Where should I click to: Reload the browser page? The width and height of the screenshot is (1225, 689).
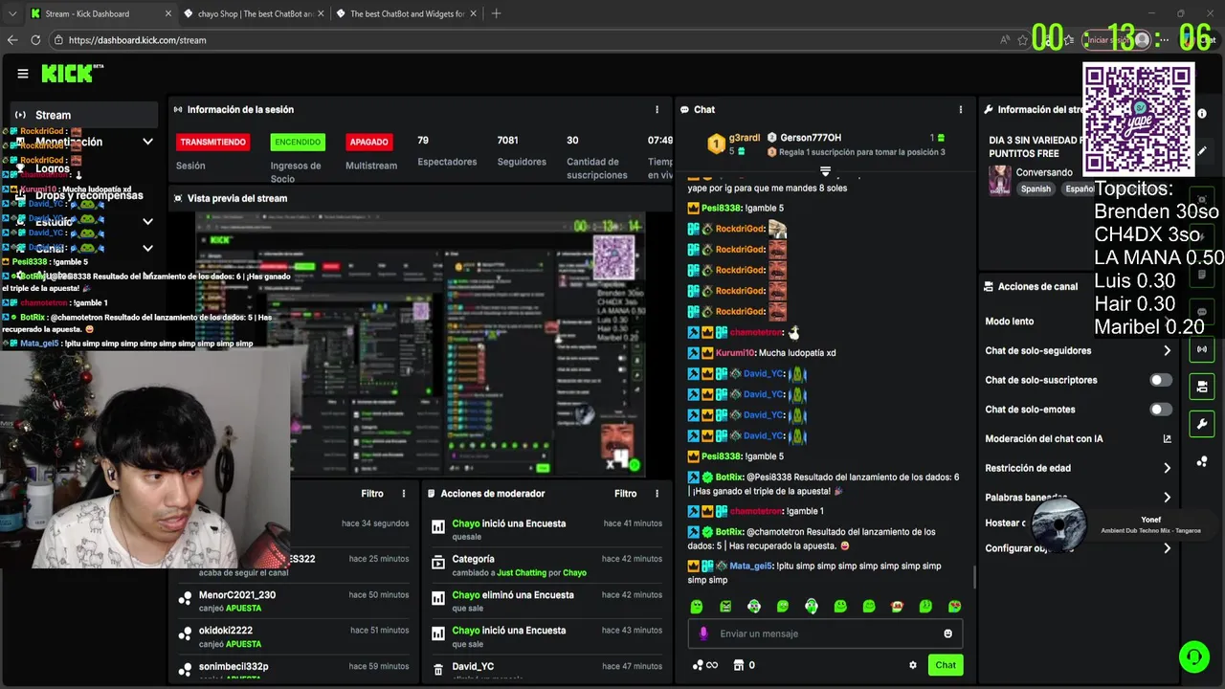(x=35, y=40)
